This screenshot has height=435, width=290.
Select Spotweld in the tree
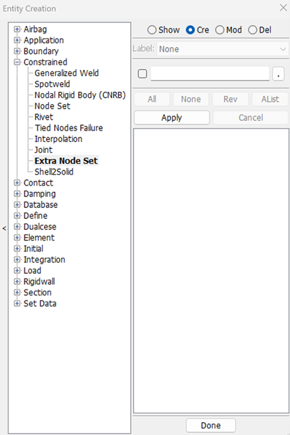click(x=52, y=84)
